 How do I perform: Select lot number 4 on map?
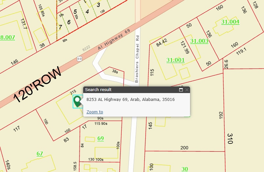tap(87, 11)
